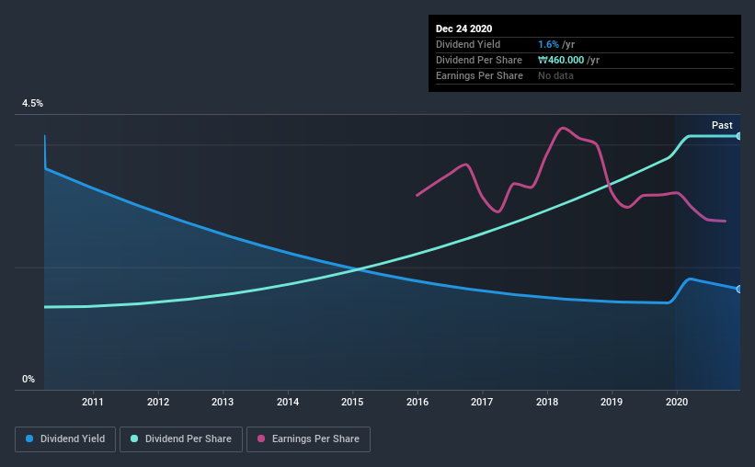Click the 2020 axis label
This screenshot has height=467, width=755.
point(677,402)
